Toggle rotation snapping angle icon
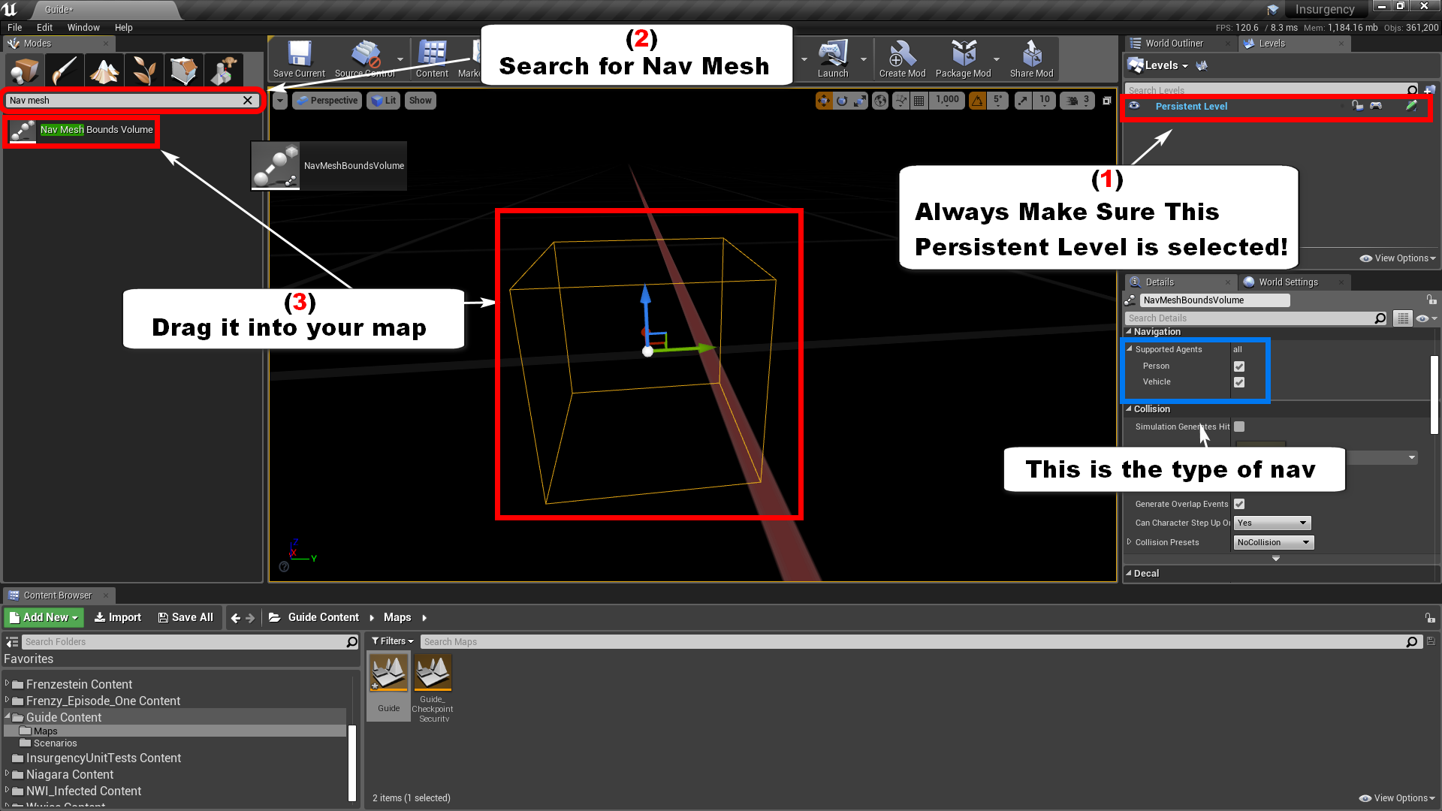The height and width of the screenshot is (811, 1442). tap(977, 101)
